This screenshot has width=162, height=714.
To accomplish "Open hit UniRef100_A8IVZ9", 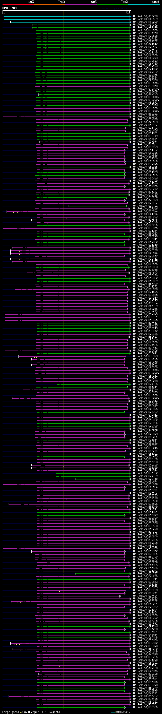I will (x=145, y=16).
